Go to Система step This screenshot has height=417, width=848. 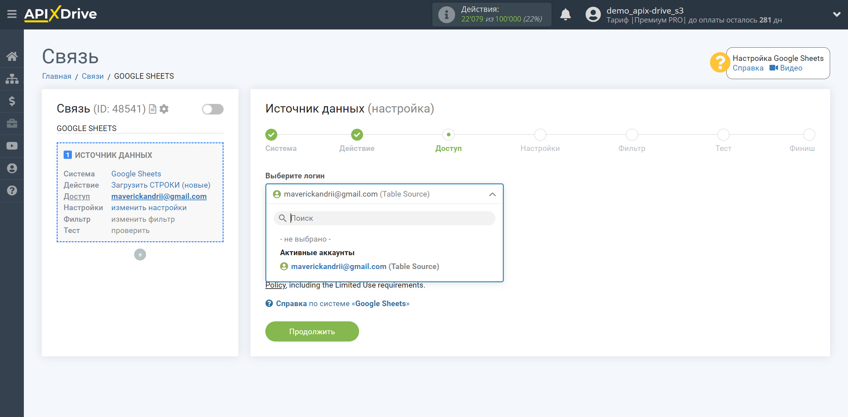pyautogui.click(x=271, y=135)
